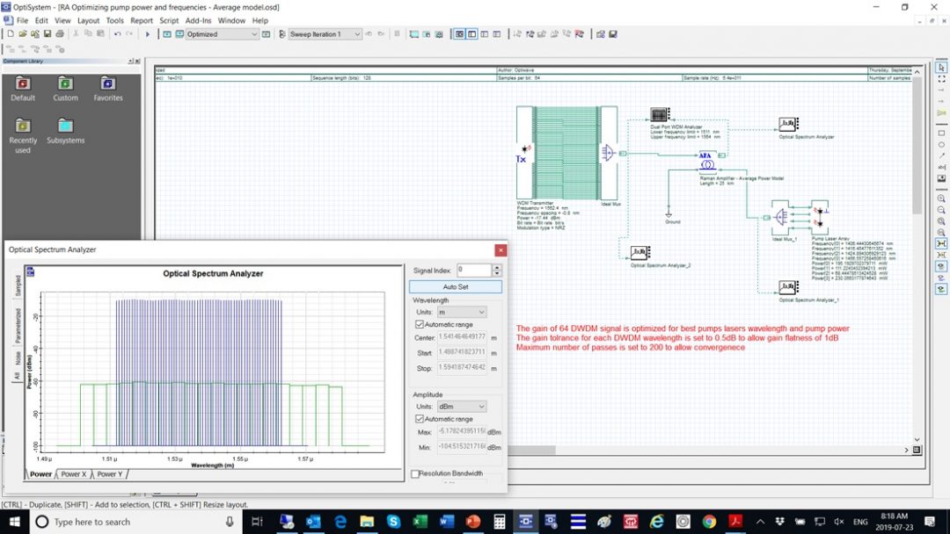Run the simulation with the Play button

click(148, 34)
